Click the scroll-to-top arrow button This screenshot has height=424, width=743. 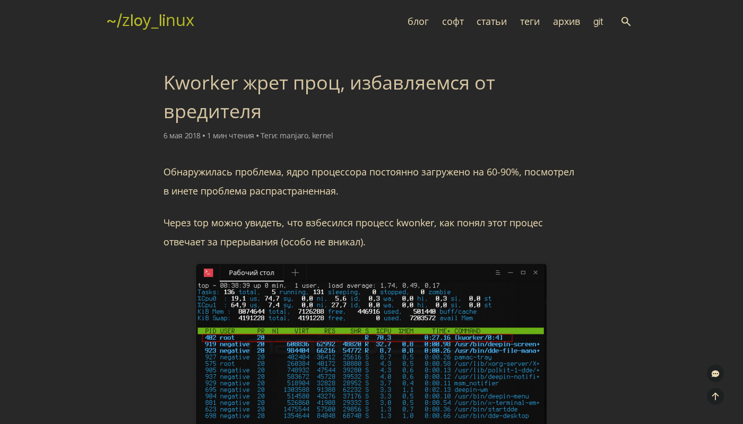coord(715,396)
